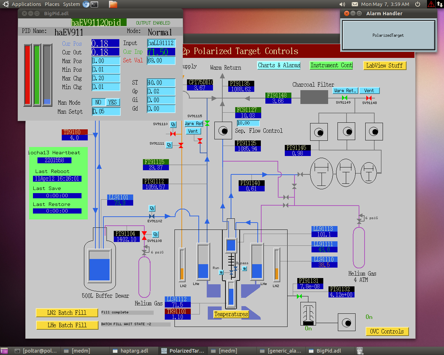Click the green bar indicator in BigPid

(x=37, y=75)
